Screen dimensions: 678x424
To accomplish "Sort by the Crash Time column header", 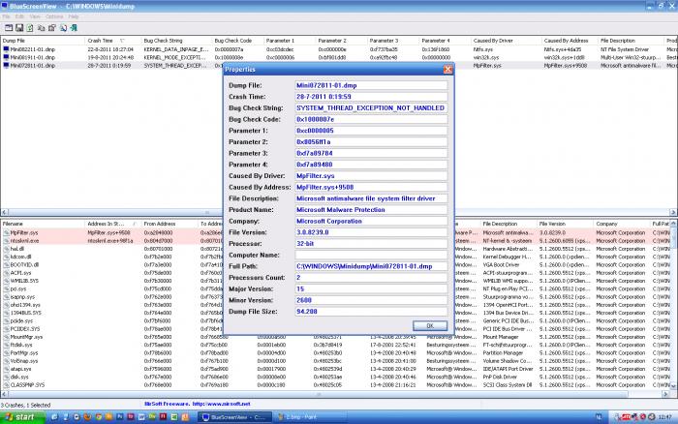I will pyautogui.click(x=112, y=41).
